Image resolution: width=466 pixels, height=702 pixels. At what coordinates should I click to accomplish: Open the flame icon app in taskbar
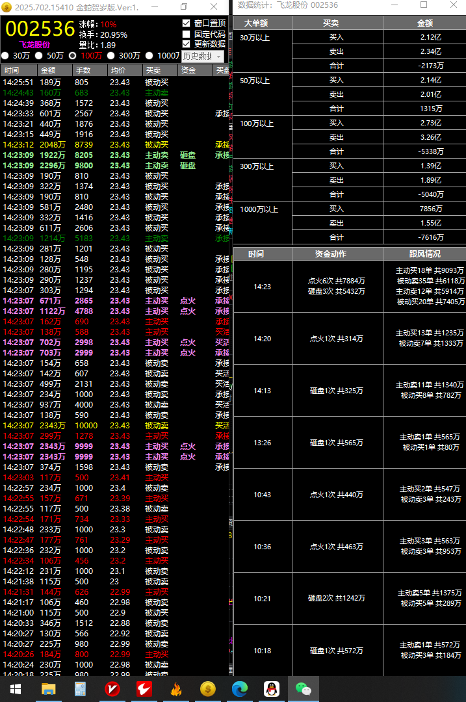point(176,688)
